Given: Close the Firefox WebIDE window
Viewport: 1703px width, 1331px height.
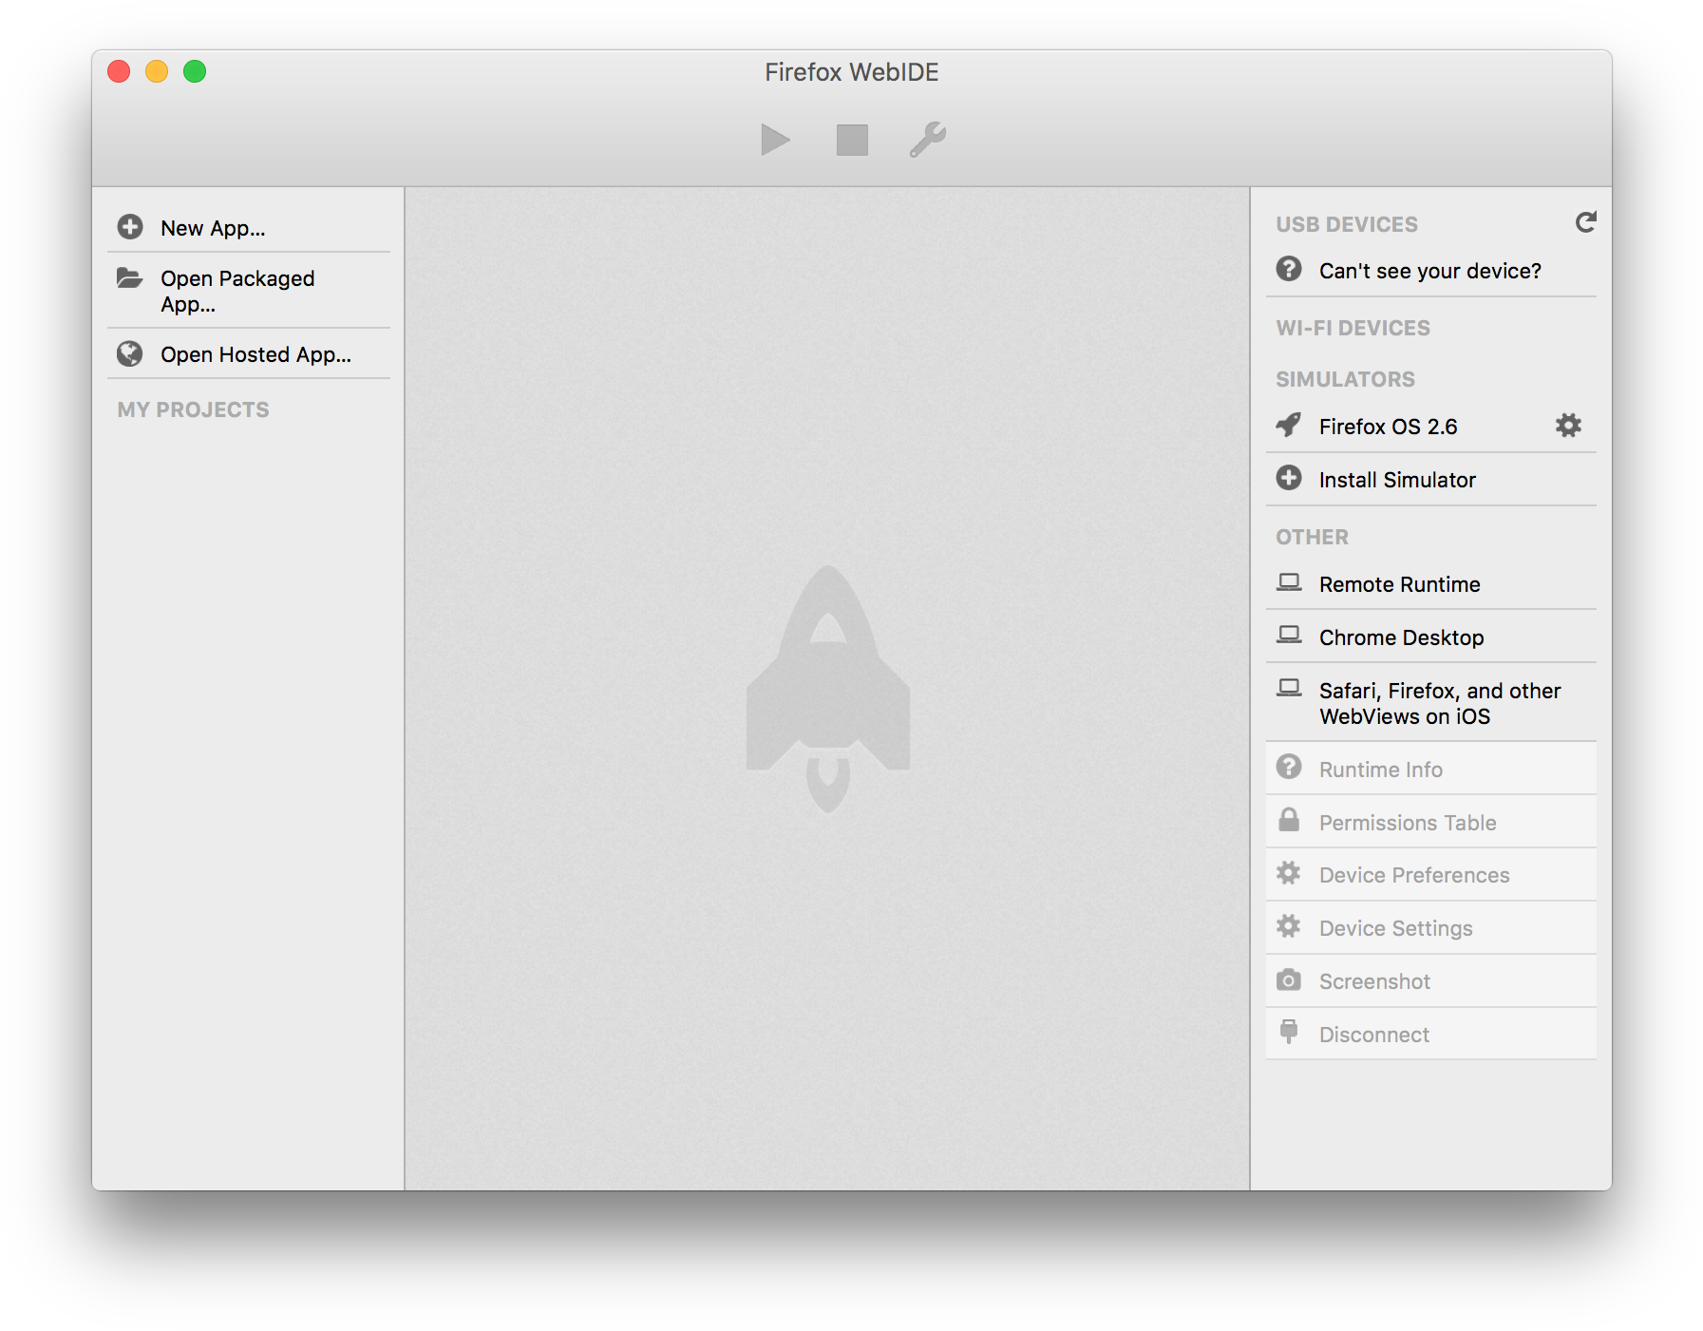Looking at the screenshot, I should pos(119,71).
